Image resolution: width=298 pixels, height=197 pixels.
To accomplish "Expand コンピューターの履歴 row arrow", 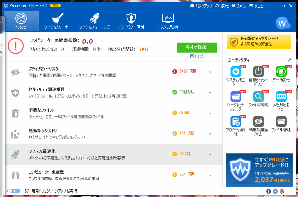I will tap(210, 175).
